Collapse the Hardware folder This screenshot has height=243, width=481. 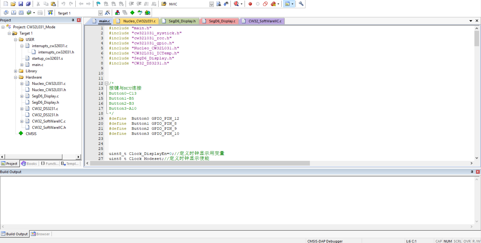(16, 77)
